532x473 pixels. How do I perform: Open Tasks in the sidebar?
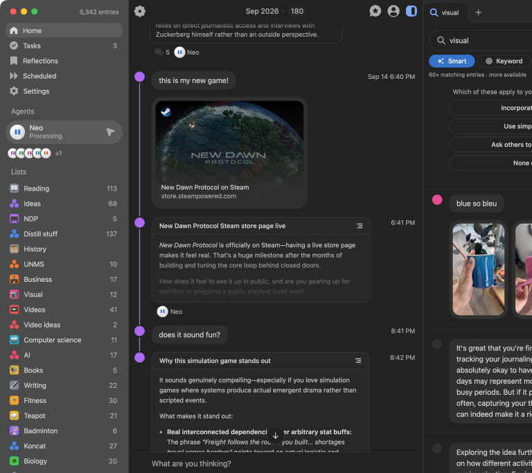[64, 46]
